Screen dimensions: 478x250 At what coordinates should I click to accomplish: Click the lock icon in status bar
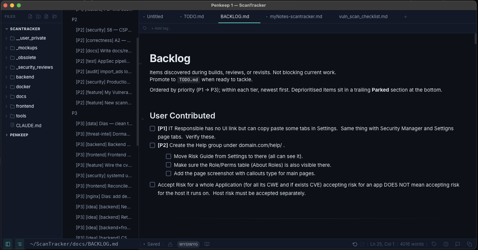(x=170, y=244)
